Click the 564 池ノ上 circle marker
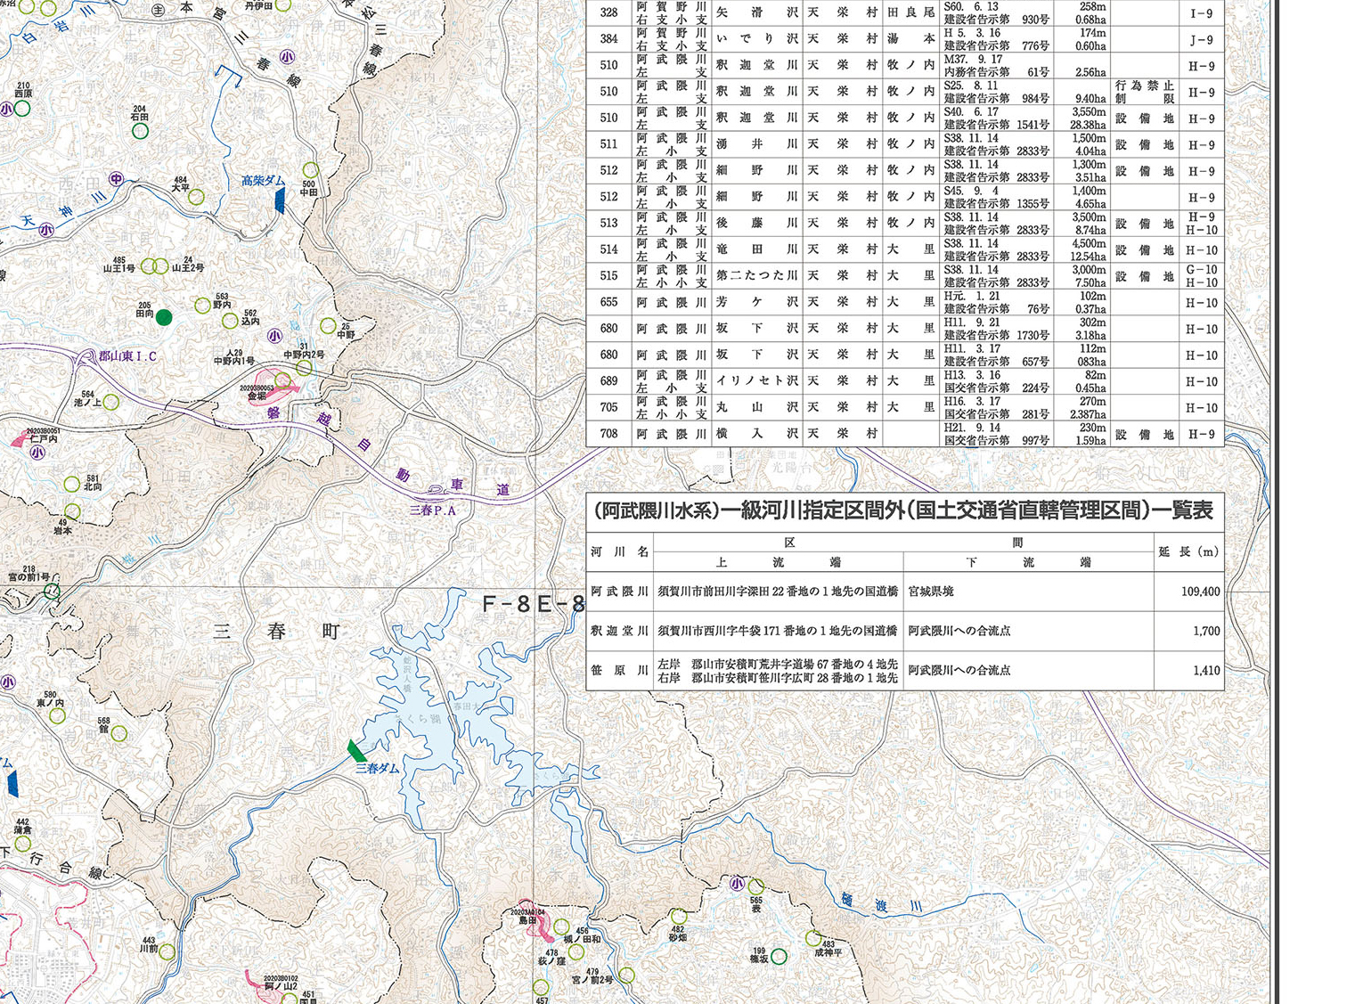This screenshot has width=1355, height=1004. click(111, 403)
